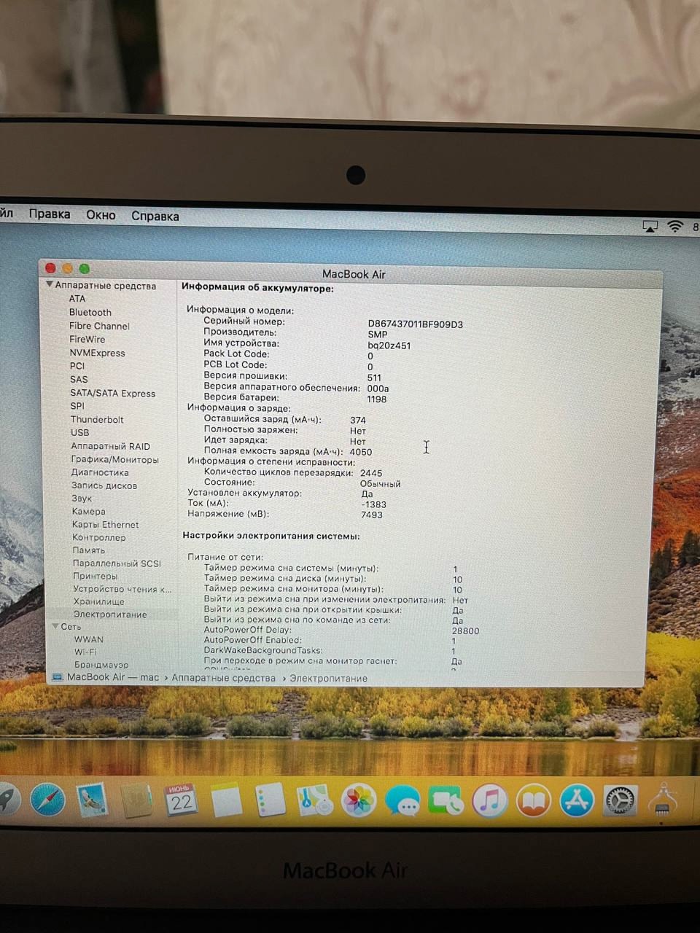Click the Wi-Fi status icon in menu bar
Viewport: 700px width, 933px height.
675,227
